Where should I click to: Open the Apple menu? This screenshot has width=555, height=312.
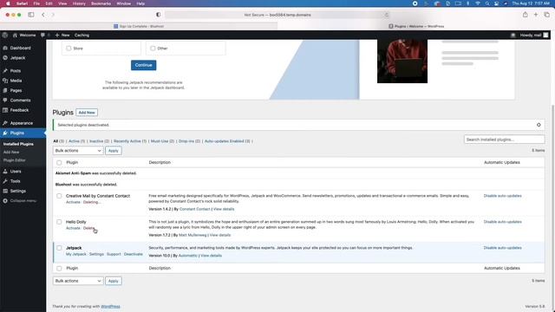tap(8, 3)
